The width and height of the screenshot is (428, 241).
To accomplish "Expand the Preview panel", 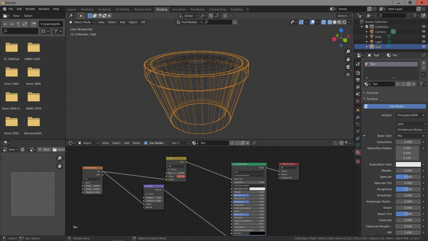I will [x=372, y=93].
